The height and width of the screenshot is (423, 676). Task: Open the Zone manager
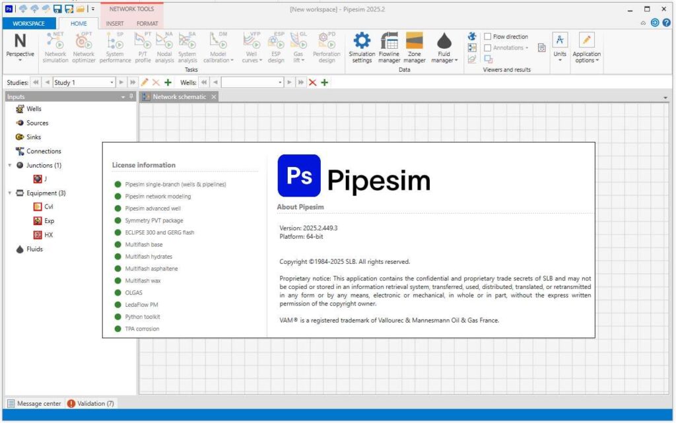[x=415, y=48]
